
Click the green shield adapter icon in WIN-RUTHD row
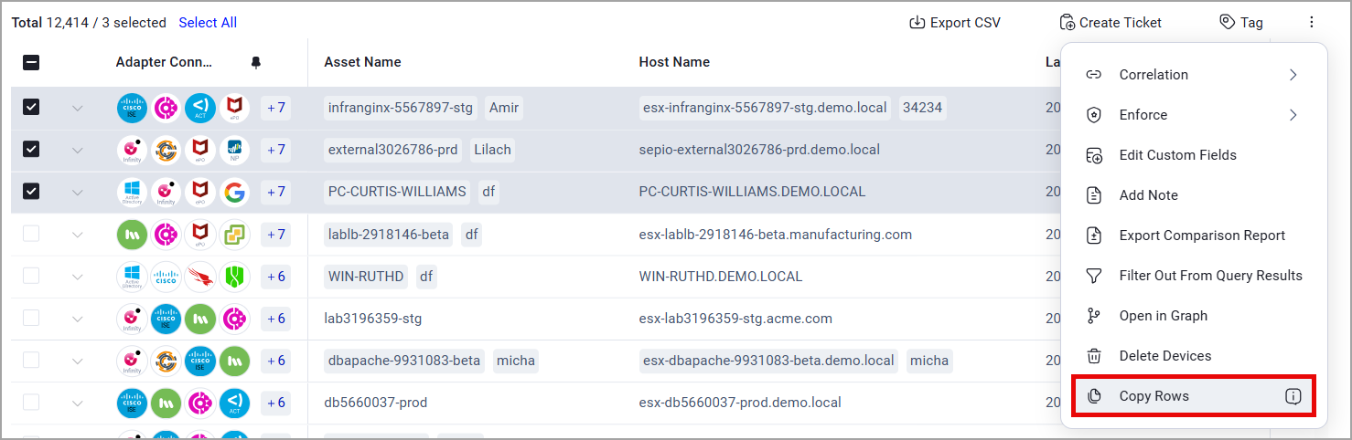tap(234, 277)
